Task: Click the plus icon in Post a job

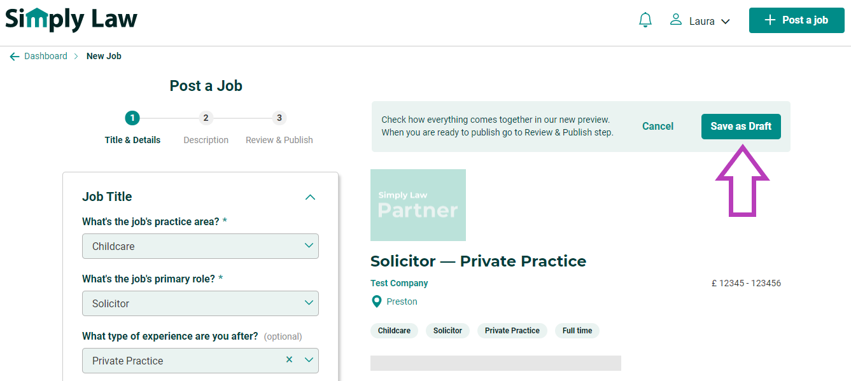Action: tap(770, 20)
